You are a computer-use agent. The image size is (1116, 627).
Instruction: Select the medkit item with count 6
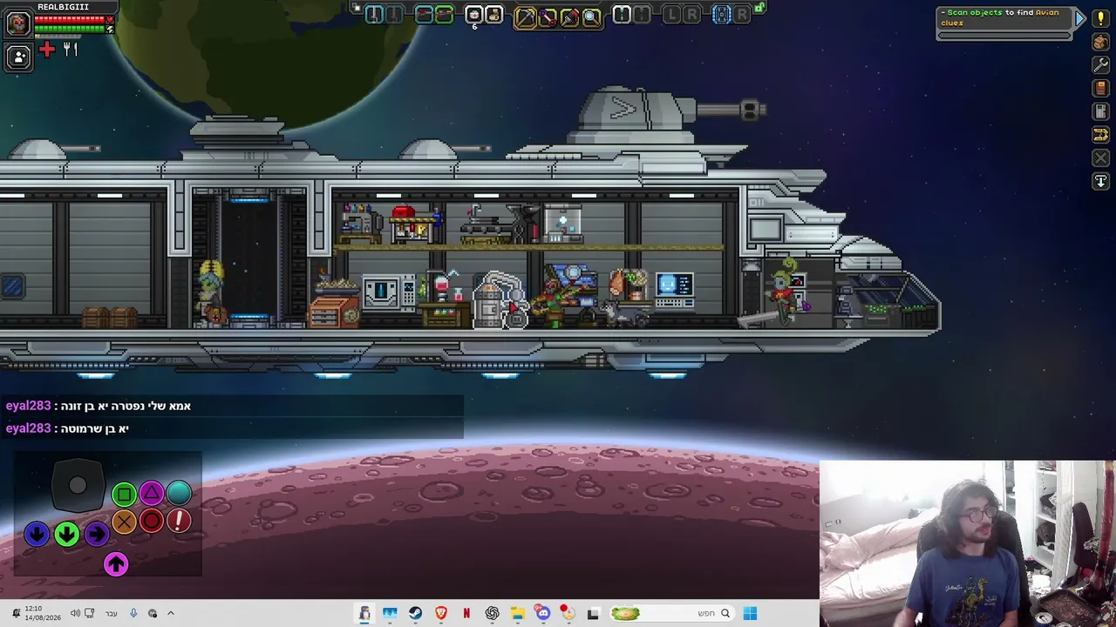[x=474, y=15]
